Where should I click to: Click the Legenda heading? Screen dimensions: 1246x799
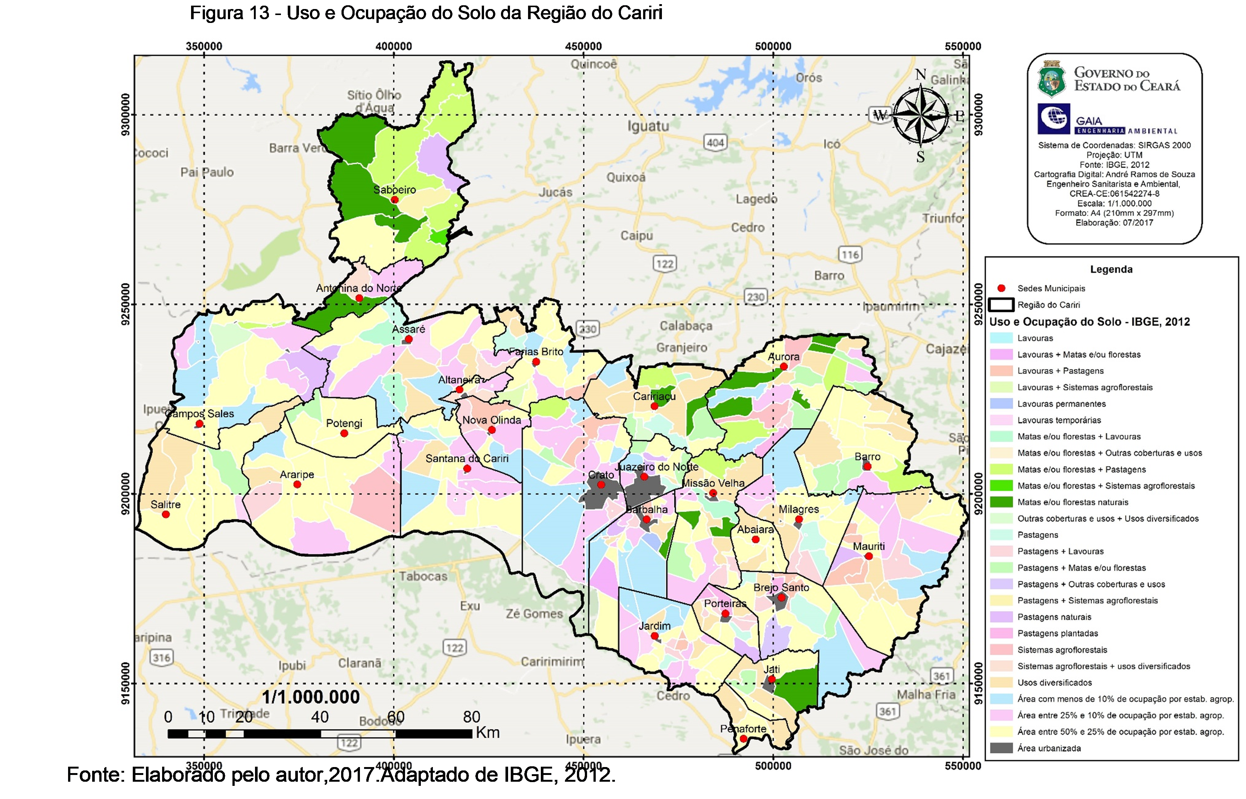click(1111, 269)
